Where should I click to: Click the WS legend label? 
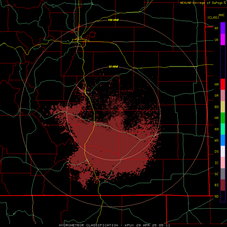point(216,140)
